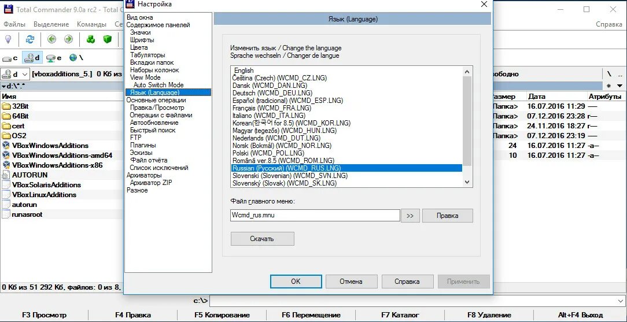Open the Выделение menu
Screen dimensions: 627x322
[x=51, y=24]
